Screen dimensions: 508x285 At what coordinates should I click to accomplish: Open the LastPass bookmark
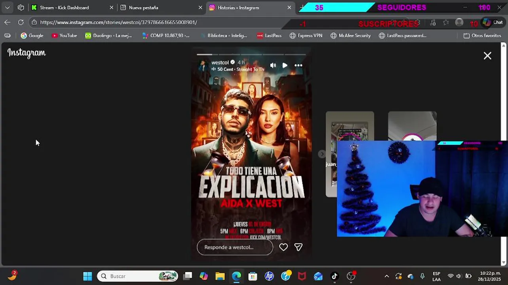tap(269, 36)
